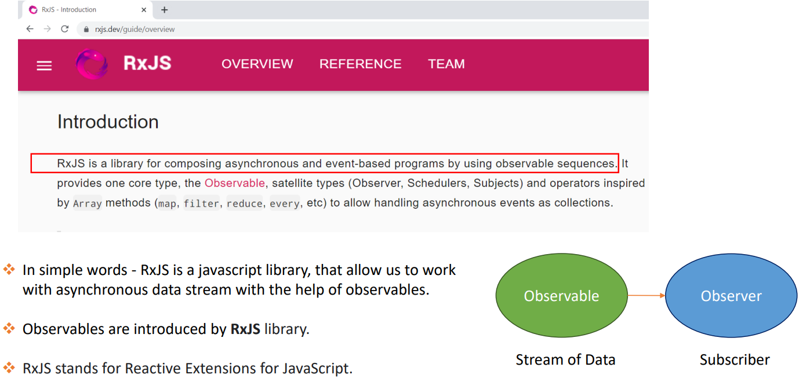Click the map code term

167,204
